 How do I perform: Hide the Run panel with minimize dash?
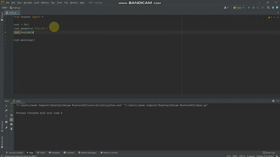coord(278,101)
